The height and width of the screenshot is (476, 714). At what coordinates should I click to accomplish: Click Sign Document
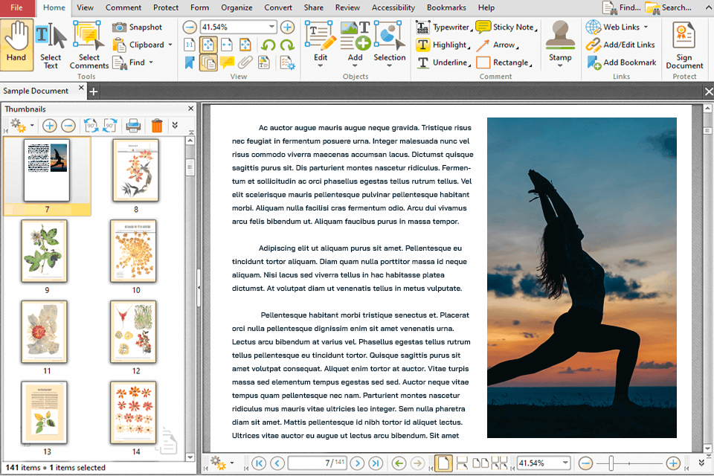point(684,45)
